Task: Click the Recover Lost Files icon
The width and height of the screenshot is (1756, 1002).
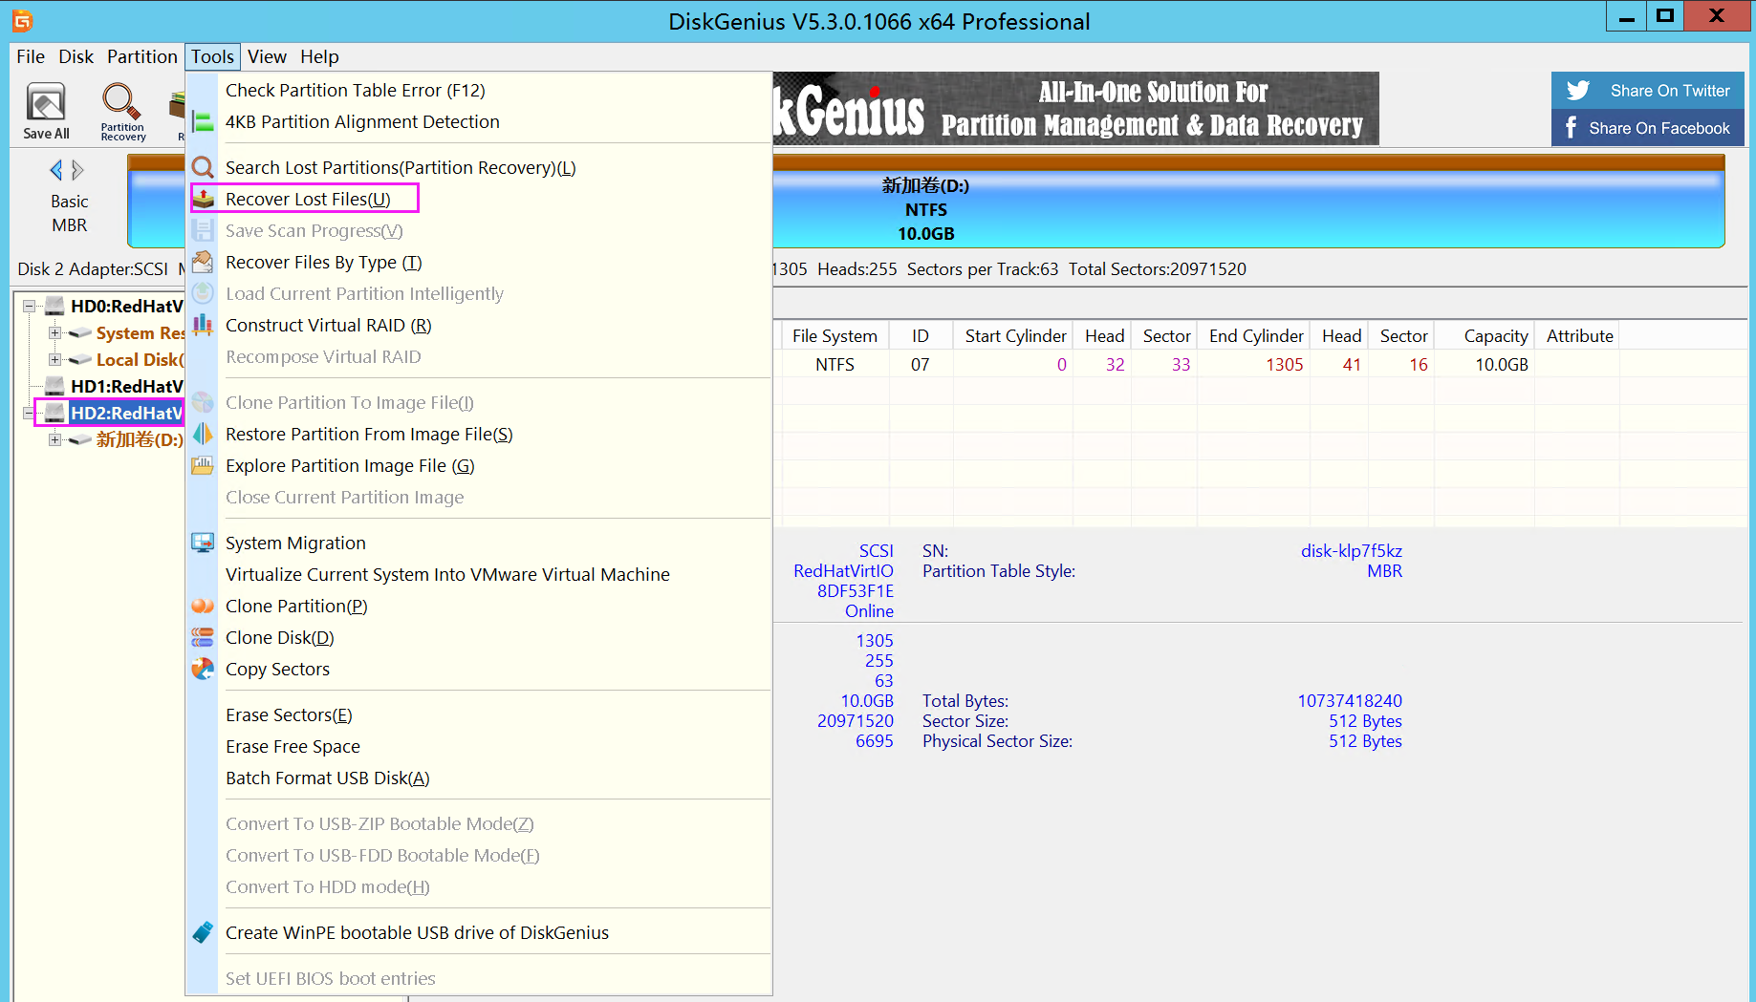Action: (203, 200)
